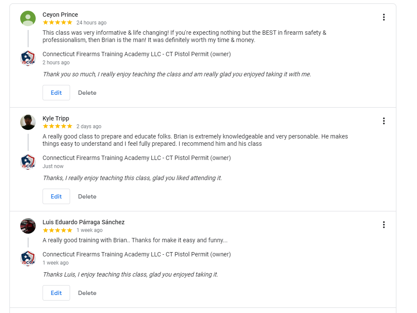Edit the reply to Ceyon Prince

point(56,93)
